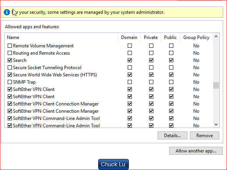Tick Public checkbox for Remote Volume Management

(x=171, y=46)
